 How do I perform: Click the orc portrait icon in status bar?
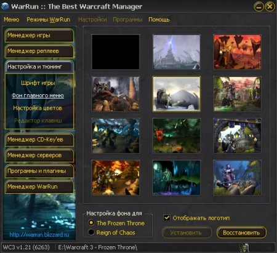(x=244, y=247)
